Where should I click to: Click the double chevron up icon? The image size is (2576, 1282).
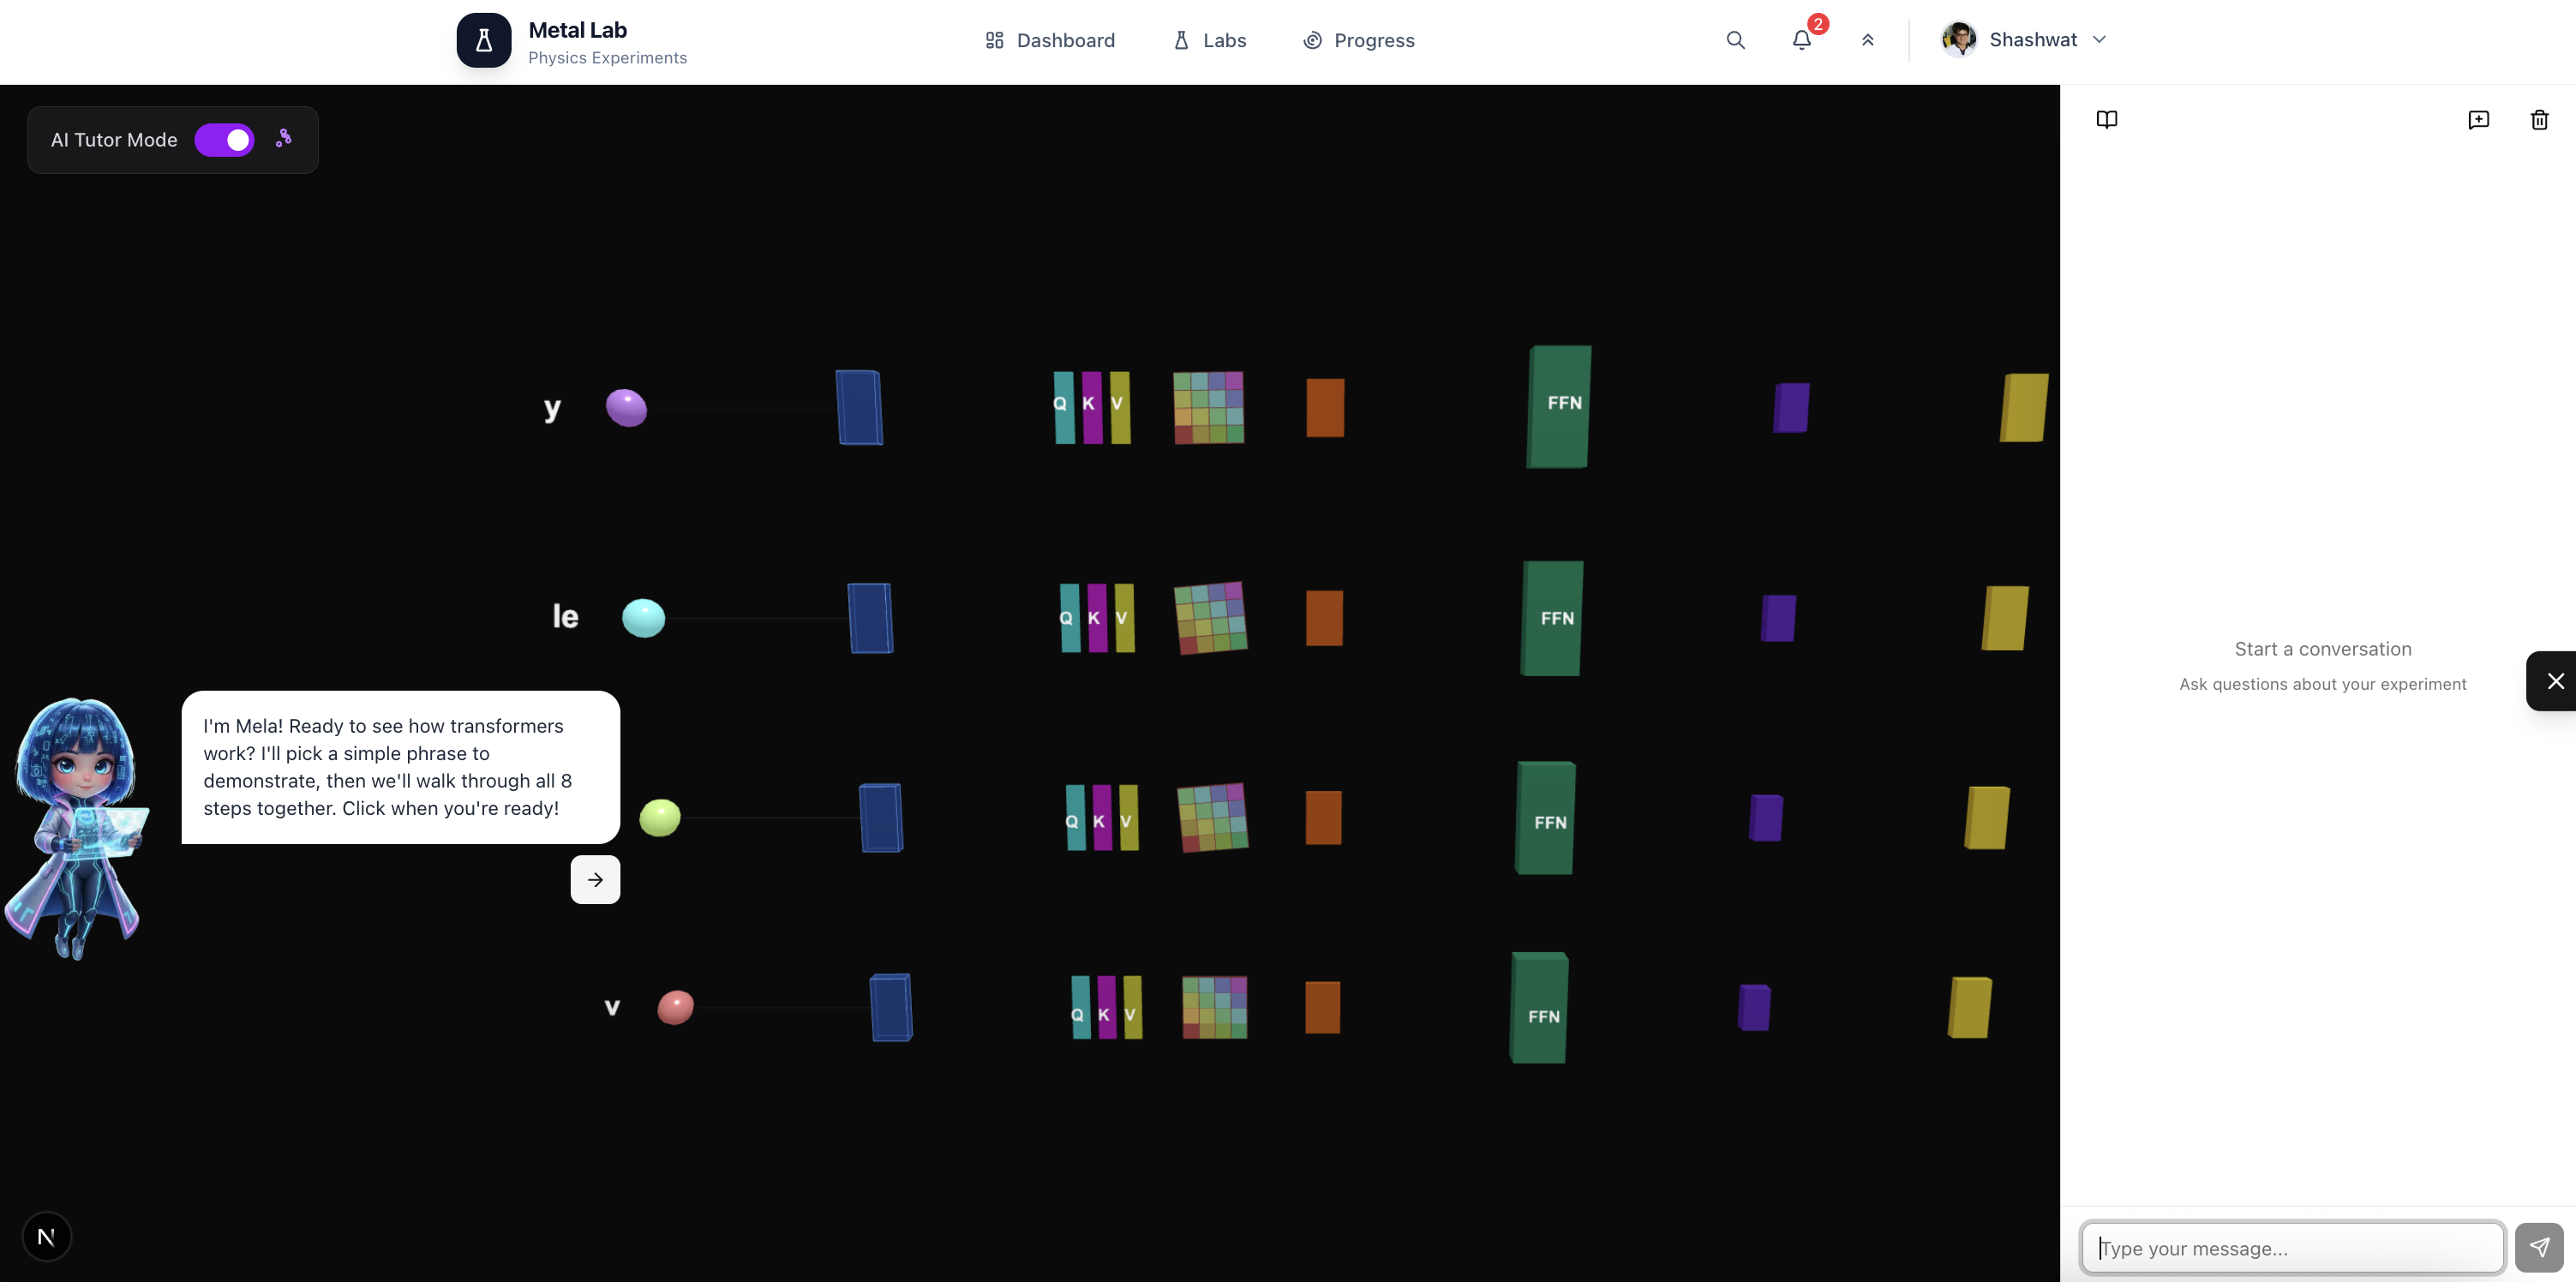[x=1867, y=40]
